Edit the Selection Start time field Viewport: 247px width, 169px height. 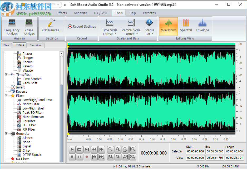point(195,151)
